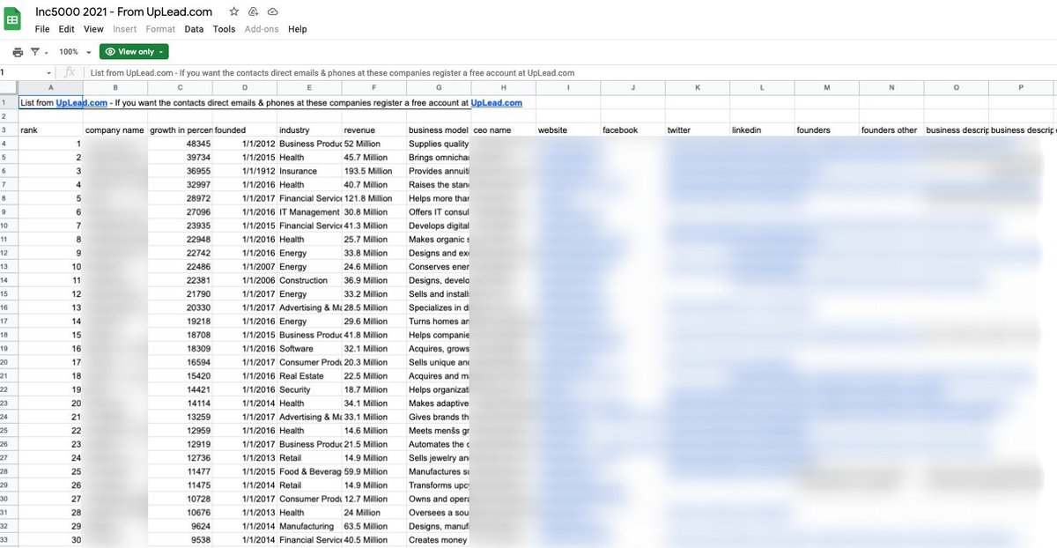The width and height of the screenshot is (1057, 548).
Task: Click business model 'Transforms upcy'
Action: [439, 485]
